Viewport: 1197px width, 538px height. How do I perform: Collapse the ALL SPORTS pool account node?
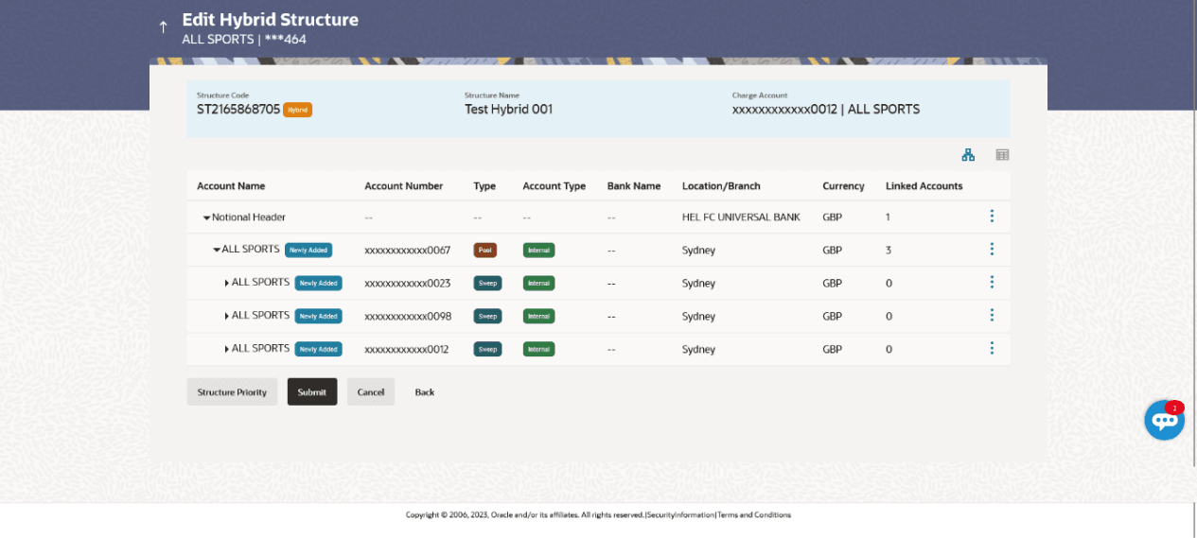coord(217,251)
